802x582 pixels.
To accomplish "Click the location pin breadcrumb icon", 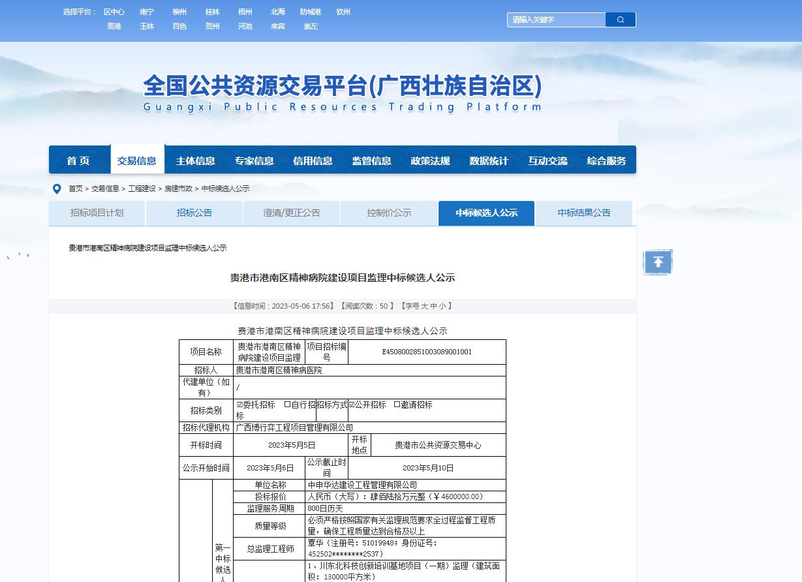I will (57, 189).
